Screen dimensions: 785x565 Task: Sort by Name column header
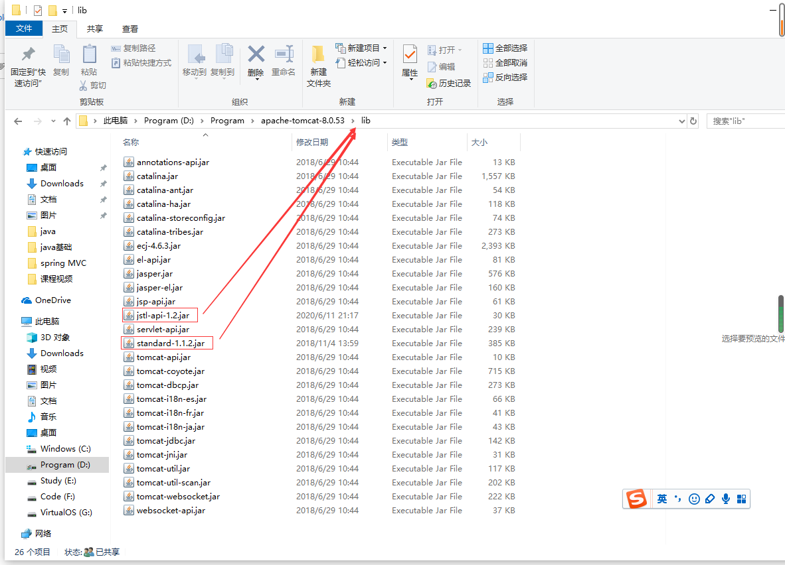coord(131,143)
